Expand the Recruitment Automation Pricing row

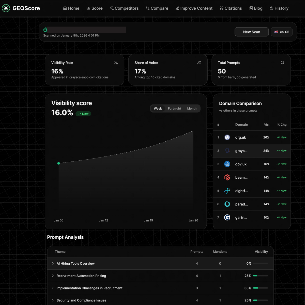(x=53, y=276)
